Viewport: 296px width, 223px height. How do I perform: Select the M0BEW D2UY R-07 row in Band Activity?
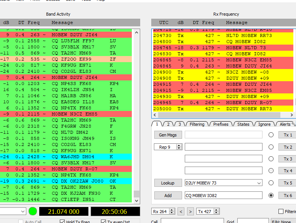click(x=66, y=169)
